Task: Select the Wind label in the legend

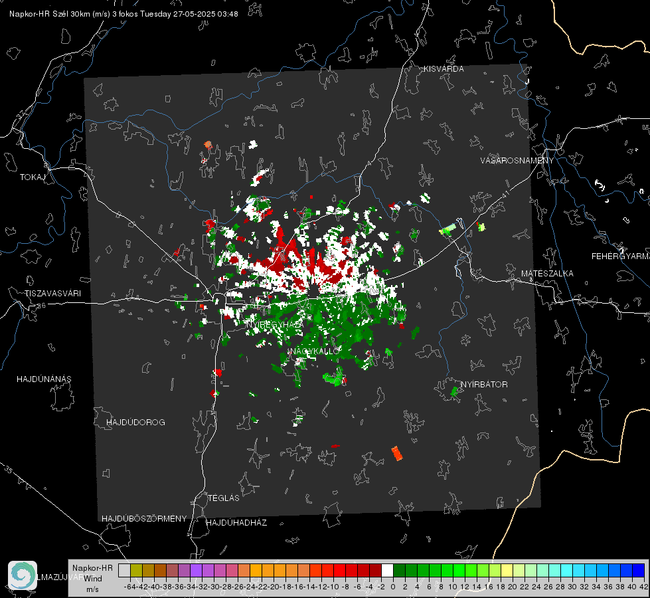Action: click(x=93, y=578)
